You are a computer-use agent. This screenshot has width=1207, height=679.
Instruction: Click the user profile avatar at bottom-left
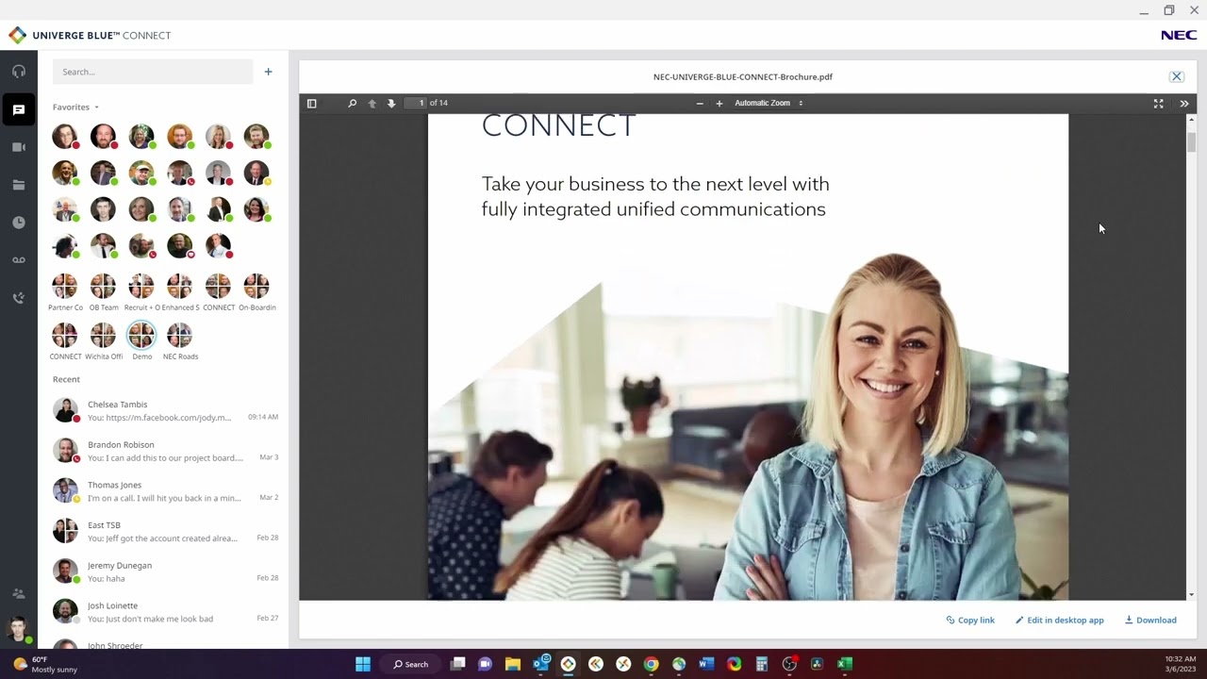18,629
